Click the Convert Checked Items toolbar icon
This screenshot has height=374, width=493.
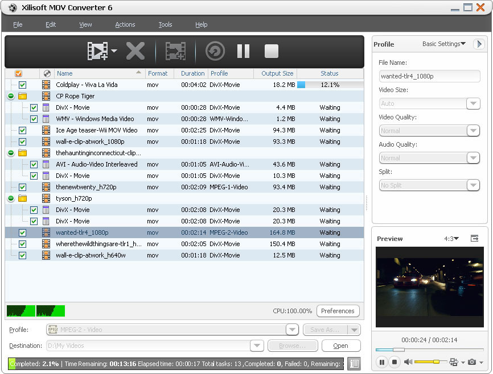175,51
